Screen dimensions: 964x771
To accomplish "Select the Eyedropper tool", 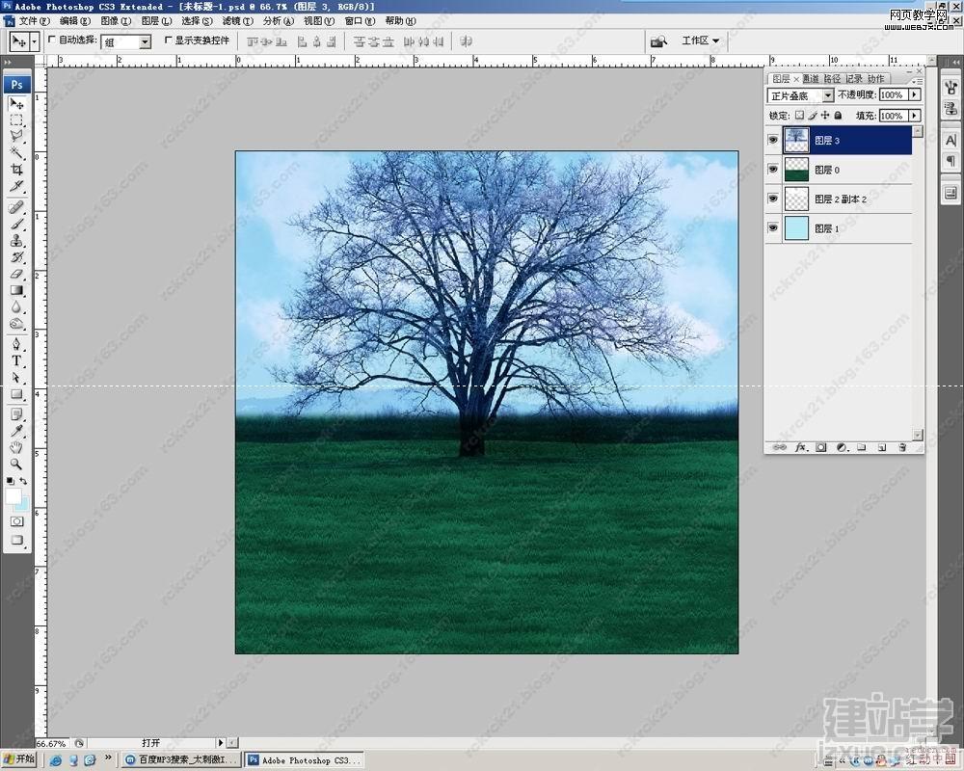I will (16, 431).
